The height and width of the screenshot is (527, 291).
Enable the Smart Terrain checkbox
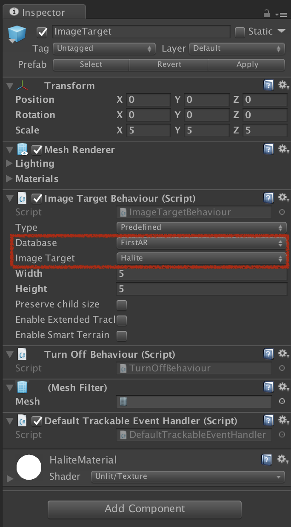pos(122,336)
